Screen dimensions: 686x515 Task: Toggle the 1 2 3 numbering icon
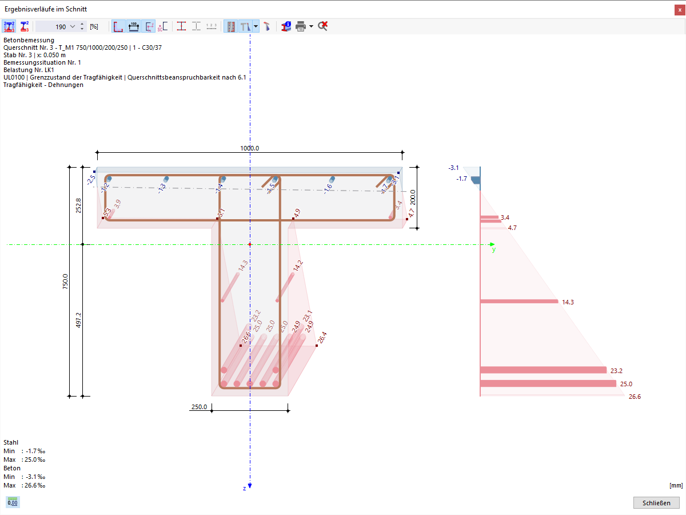[211, 26]
